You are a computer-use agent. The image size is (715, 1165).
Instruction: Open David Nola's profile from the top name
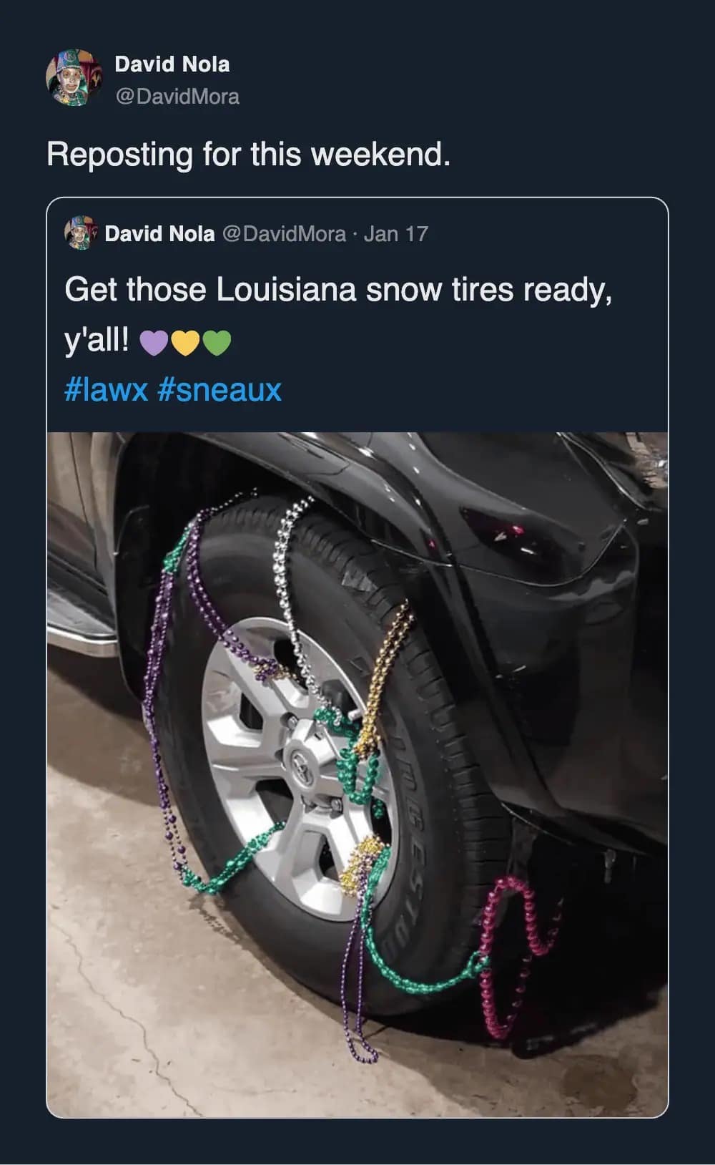(172, 64)
